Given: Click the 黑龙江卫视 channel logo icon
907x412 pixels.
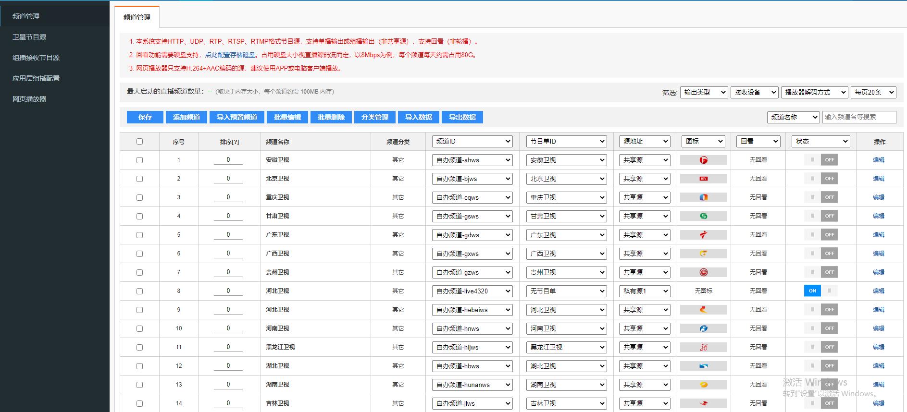Looking at the screenshot, I should [703, 347].
